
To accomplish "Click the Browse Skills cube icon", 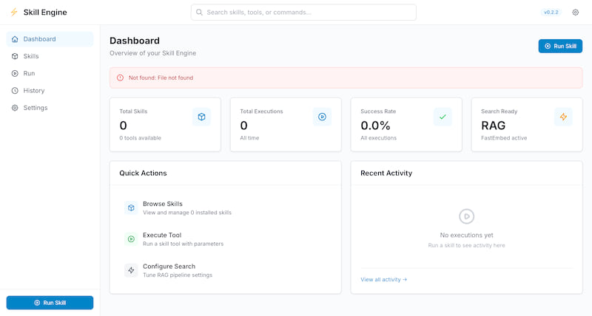I will pyautogui.click(x=131, y=207).
